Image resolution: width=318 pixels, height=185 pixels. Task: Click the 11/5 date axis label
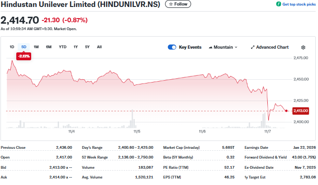click(137, 131)
